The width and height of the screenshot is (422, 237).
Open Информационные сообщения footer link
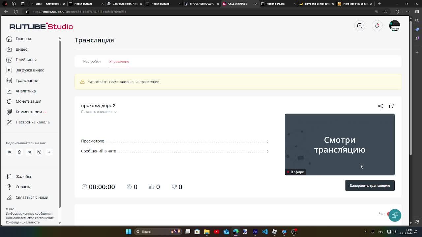tap(29, 213)
